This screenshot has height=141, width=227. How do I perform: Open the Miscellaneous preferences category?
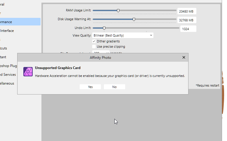[7, 83]
